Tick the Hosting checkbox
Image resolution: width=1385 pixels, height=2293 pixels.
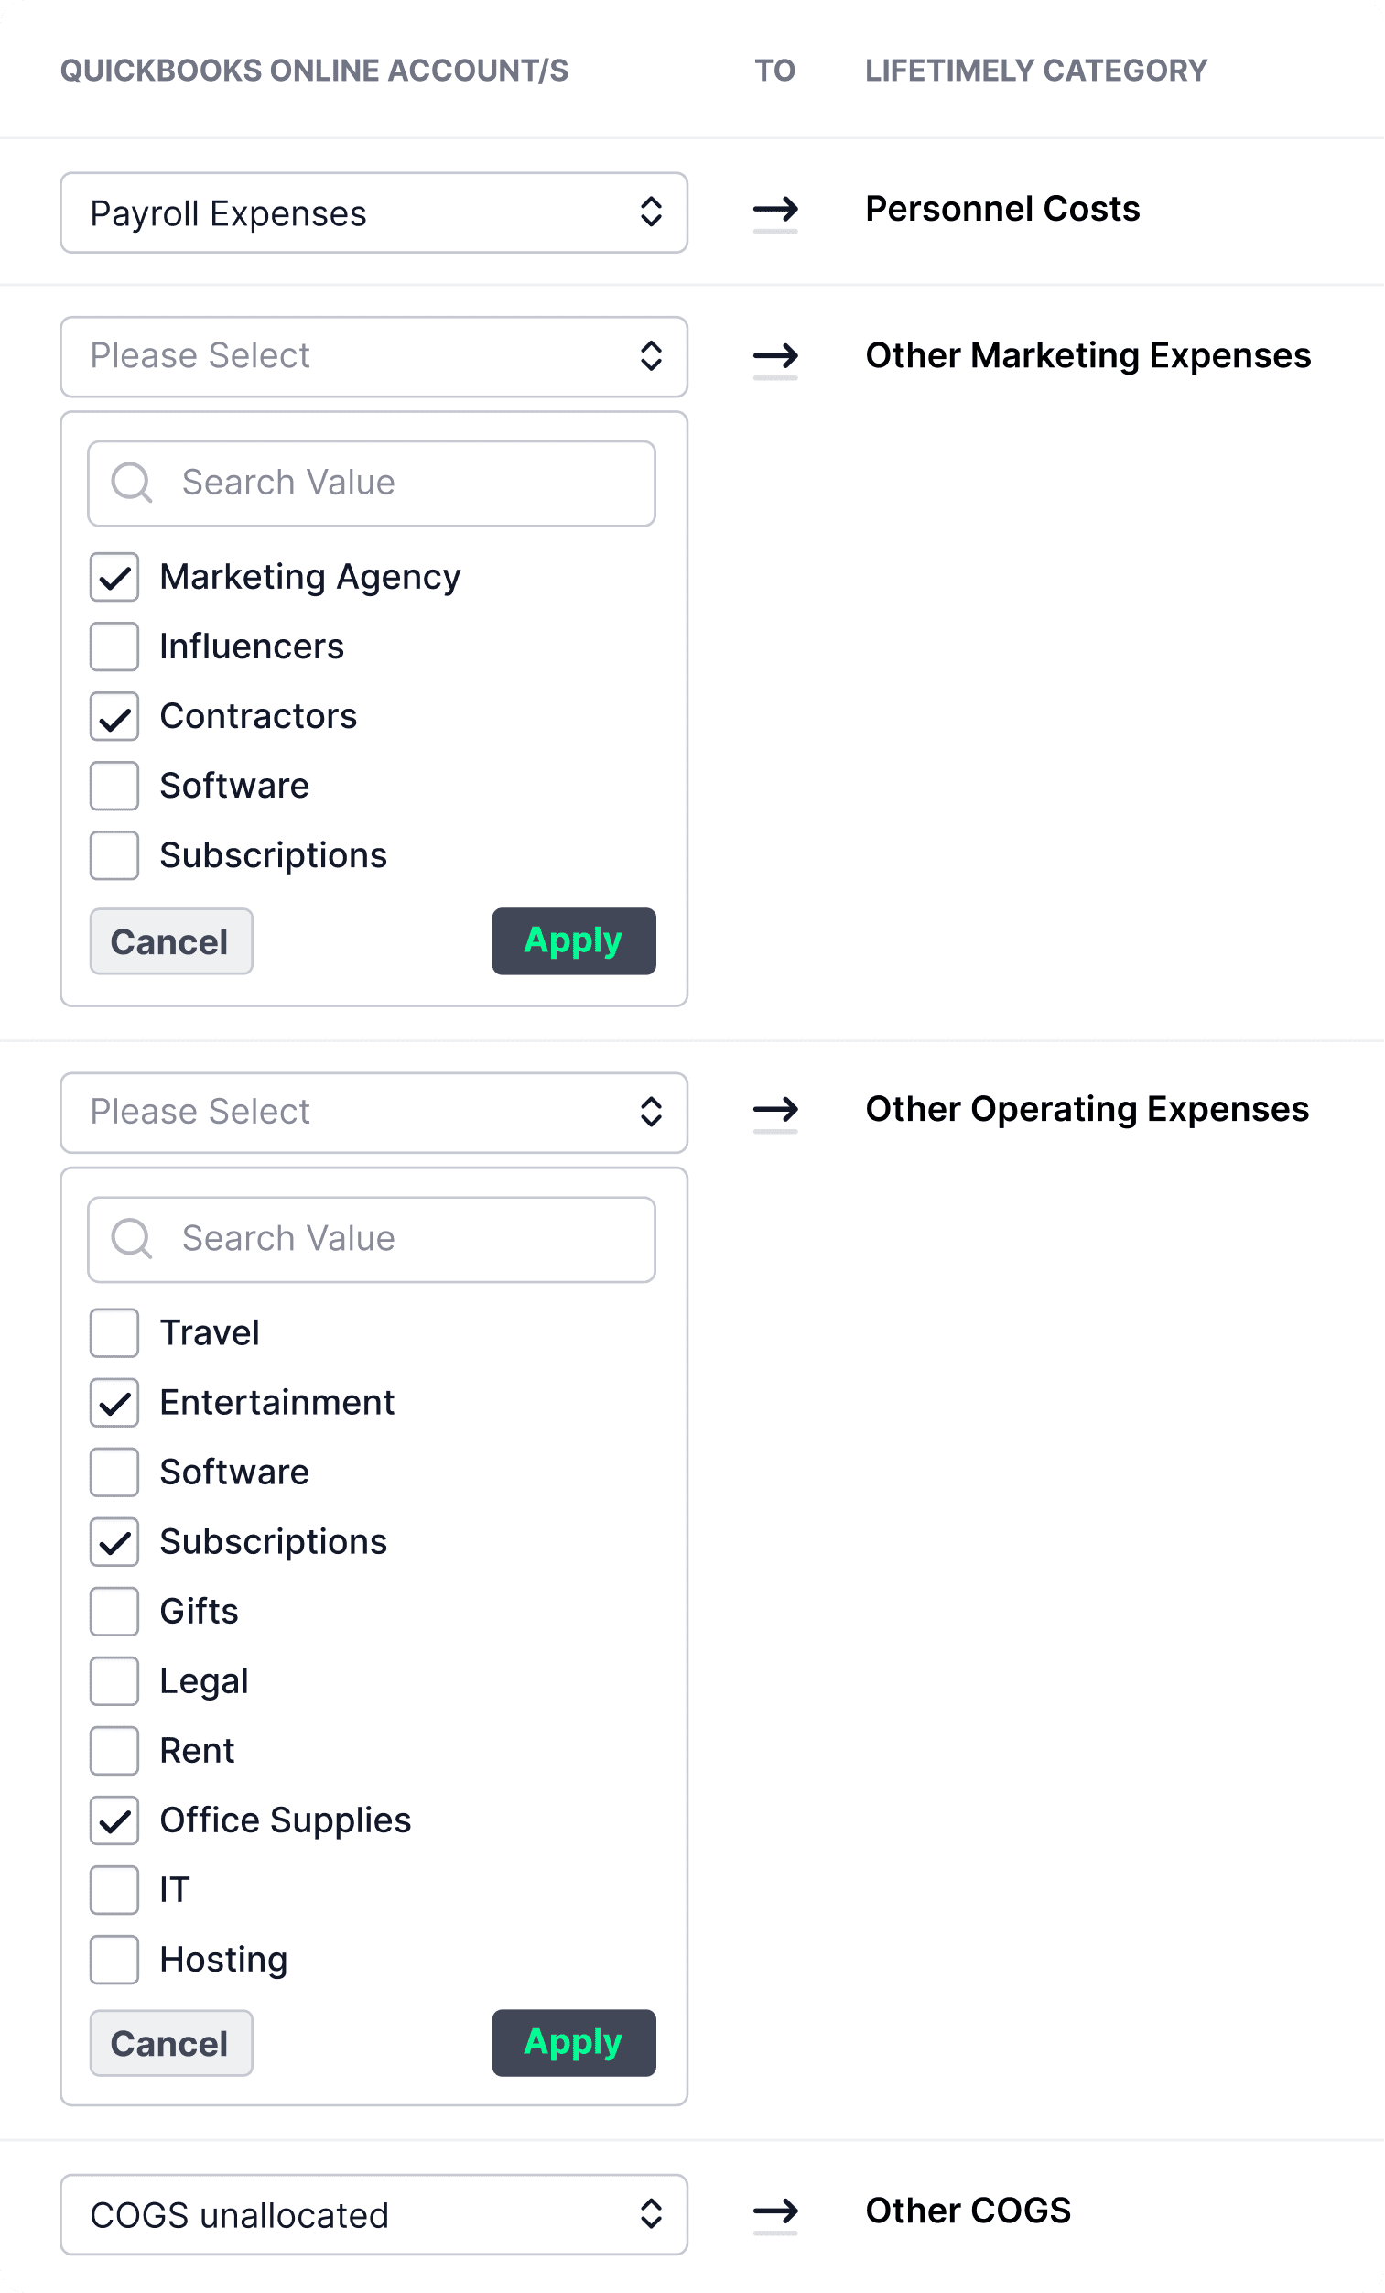(114, 1960)
